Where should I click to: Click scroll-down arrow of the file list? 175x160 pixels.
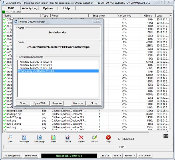171,128
